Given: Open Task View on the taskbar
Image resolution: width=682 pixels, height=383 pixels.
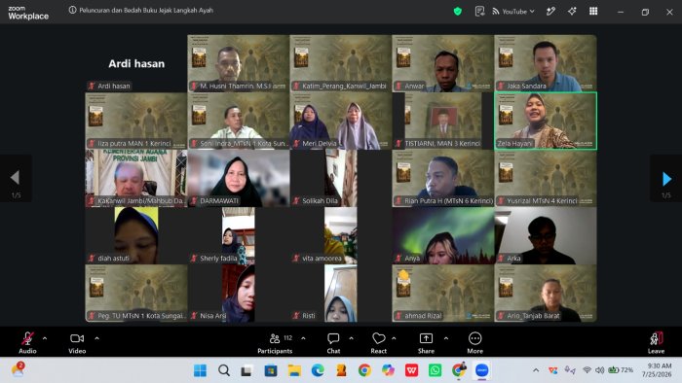Looking at the screenshot, I should coord(246,370).
